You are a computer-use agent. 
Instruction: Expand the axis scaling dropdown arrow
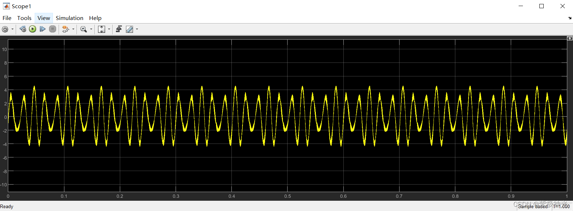(109, 29)
